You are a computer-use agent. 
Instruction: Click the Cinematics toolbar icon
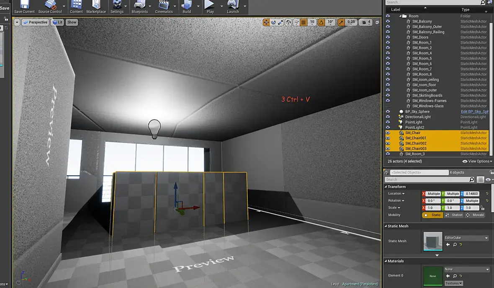[x=164, y=7]
